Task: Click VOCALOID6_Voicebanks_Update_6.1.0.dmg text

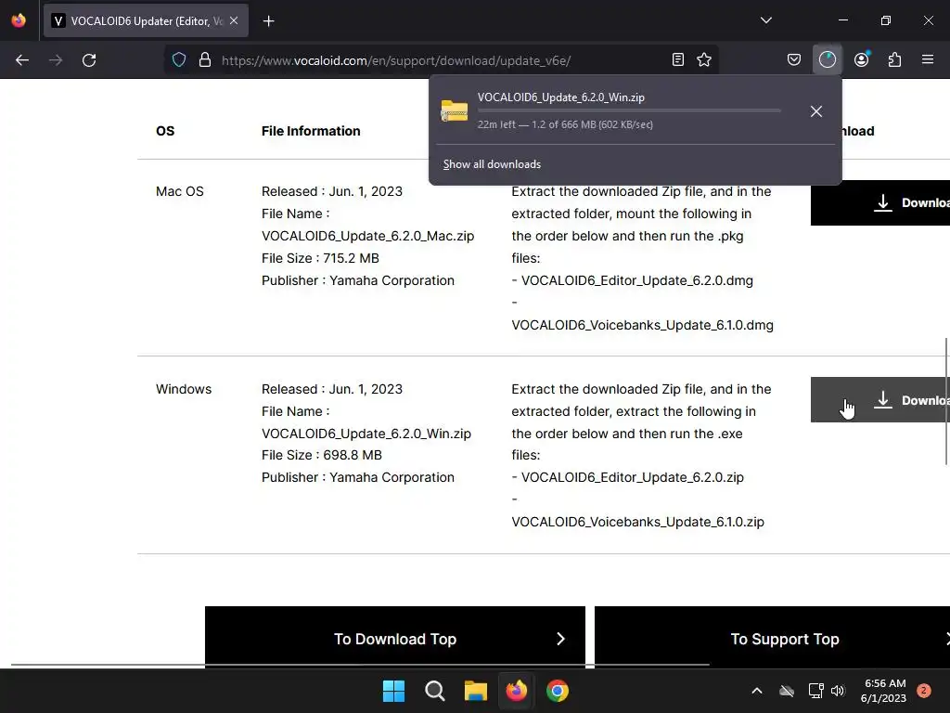Action: click(642, 325)
